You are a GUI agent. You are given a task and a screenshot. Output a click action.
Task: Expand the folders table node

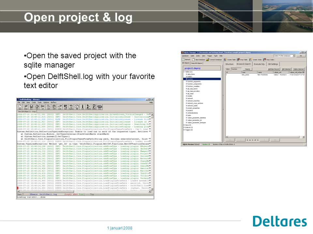coord(186,77)
